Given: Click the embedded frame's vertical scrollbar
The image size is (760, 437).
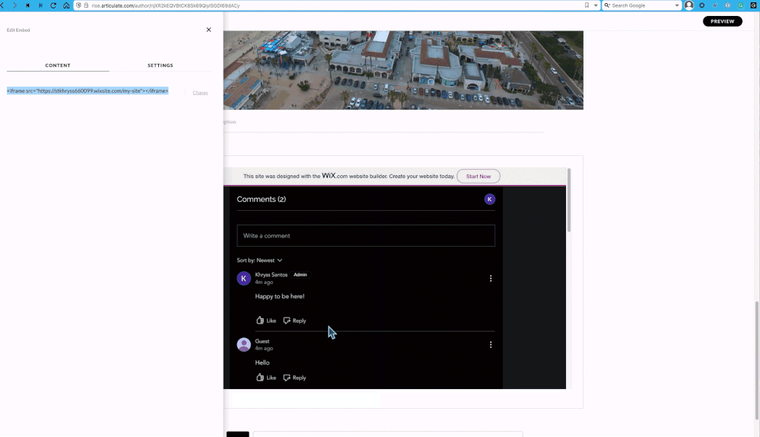Looking at the screenshot, I should 568,202.
